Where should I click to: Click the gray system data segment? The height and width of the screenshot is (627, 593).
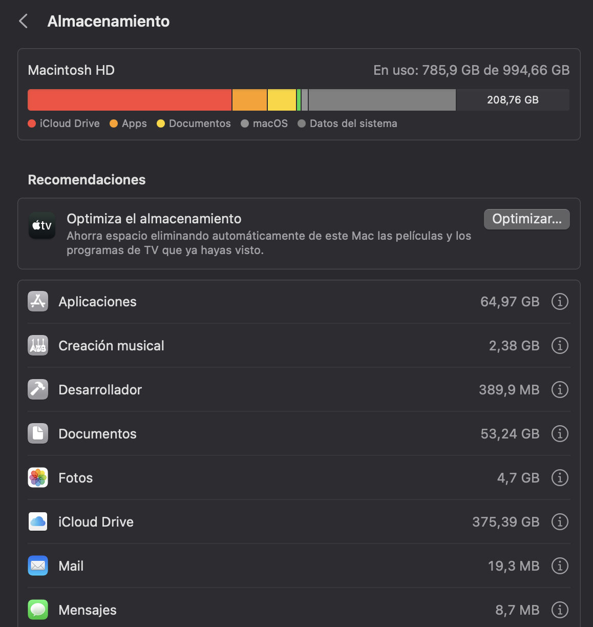(382, 100)
